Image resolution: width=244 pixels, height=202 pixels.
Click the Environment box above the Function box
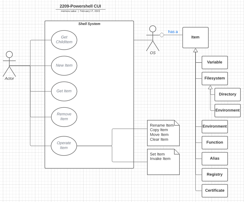pyautogui.click(x=215, y=126)
